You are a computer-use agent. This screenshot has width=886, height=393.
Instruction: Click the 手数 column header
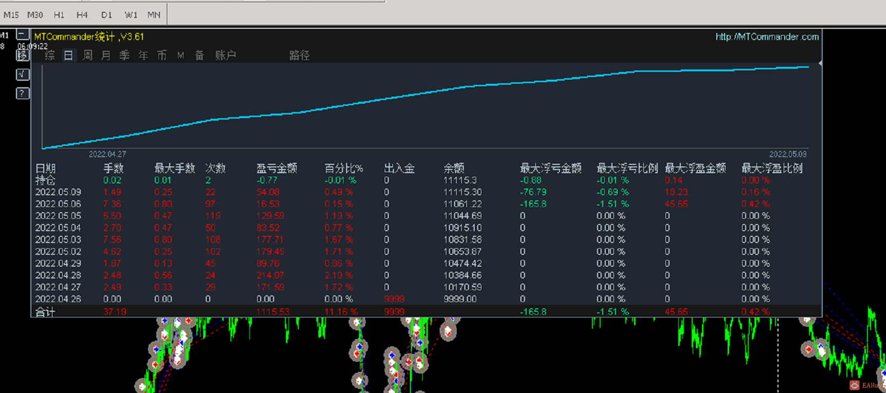point(113,169)
